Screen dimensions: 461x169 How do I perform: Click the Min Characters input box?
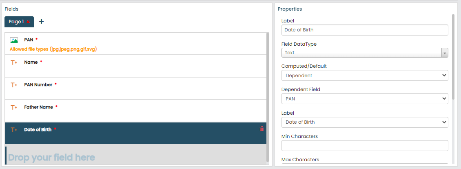click(x=365, y=145)
